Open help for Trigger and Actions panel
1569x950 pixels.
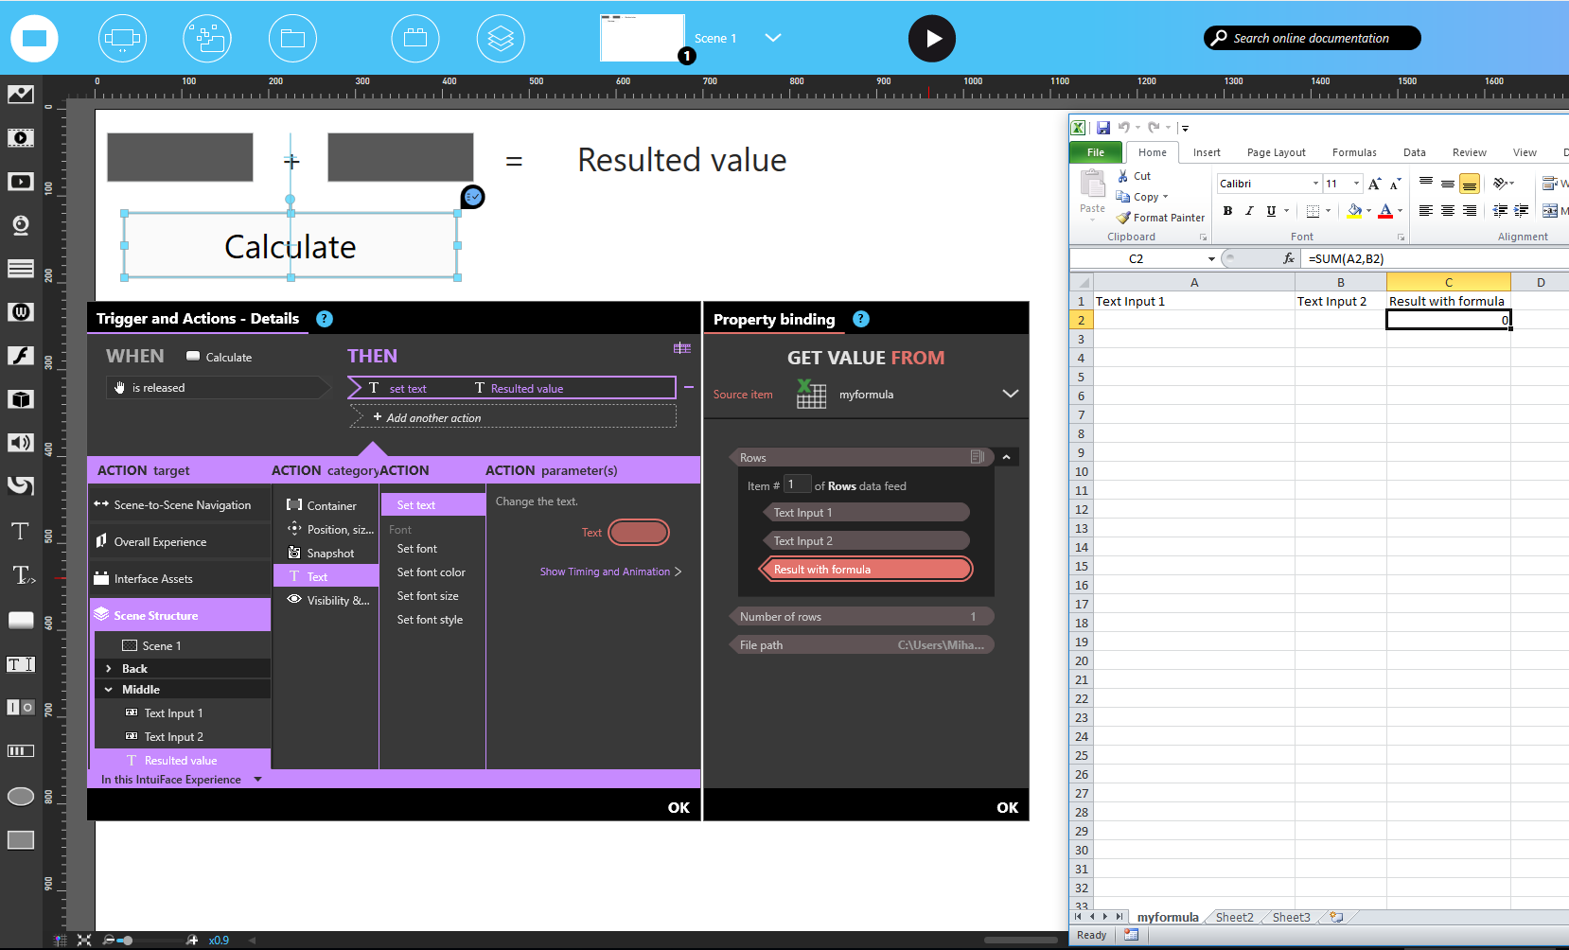point(325,319)
